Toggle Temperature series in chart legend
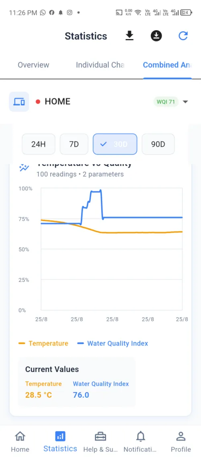 (x=43, y=343)
